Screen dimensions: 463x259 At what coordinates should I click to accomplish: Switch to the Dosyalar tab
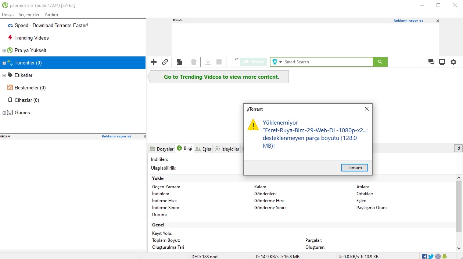click(161, 149)
